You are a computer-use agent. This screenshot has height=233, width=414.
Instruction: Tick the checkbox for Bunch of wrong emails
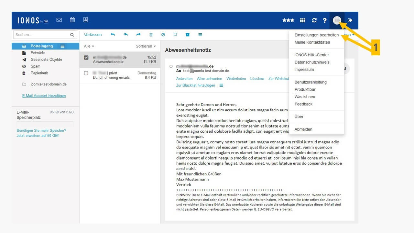point(86,73)
